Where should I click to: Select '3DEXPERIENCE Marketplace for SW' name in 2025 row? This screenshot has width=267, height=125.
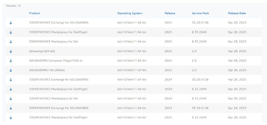(x=54, y=41)
